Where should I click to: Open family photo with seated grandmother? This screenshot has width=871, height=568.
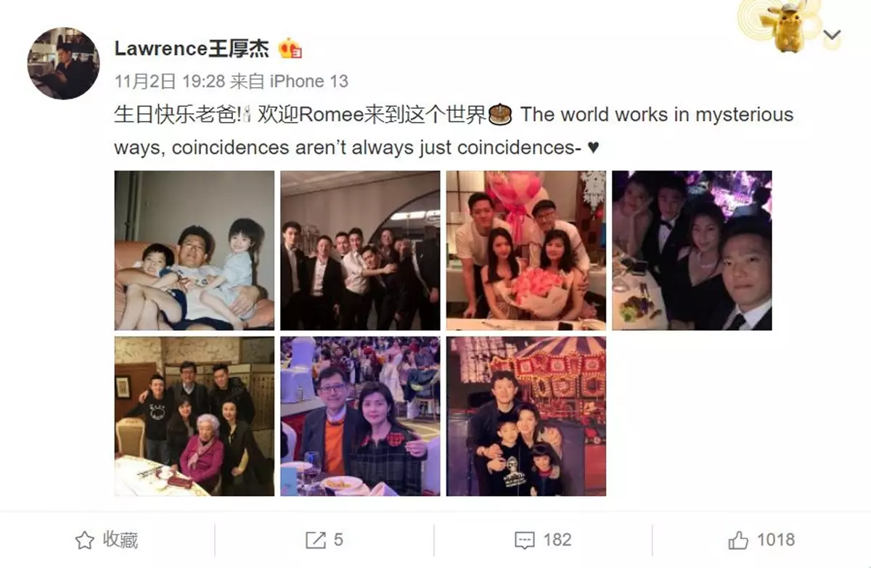(195, 416)
